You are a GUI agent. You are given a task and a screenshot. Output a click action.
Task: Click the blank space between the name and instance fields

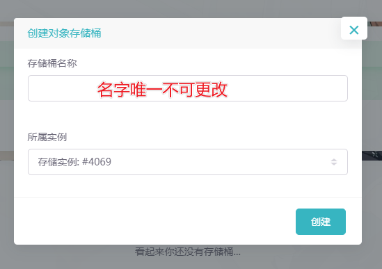click(x=188, y=116)
